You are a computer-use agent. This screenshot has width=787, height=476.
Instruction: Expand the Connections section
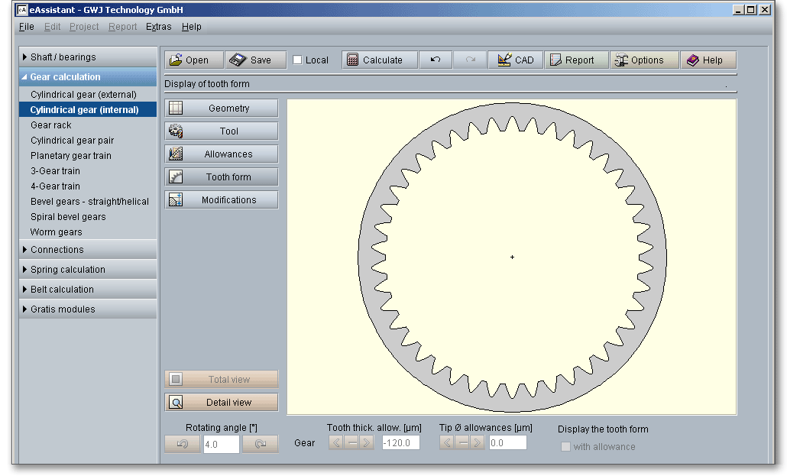point(87,250)
